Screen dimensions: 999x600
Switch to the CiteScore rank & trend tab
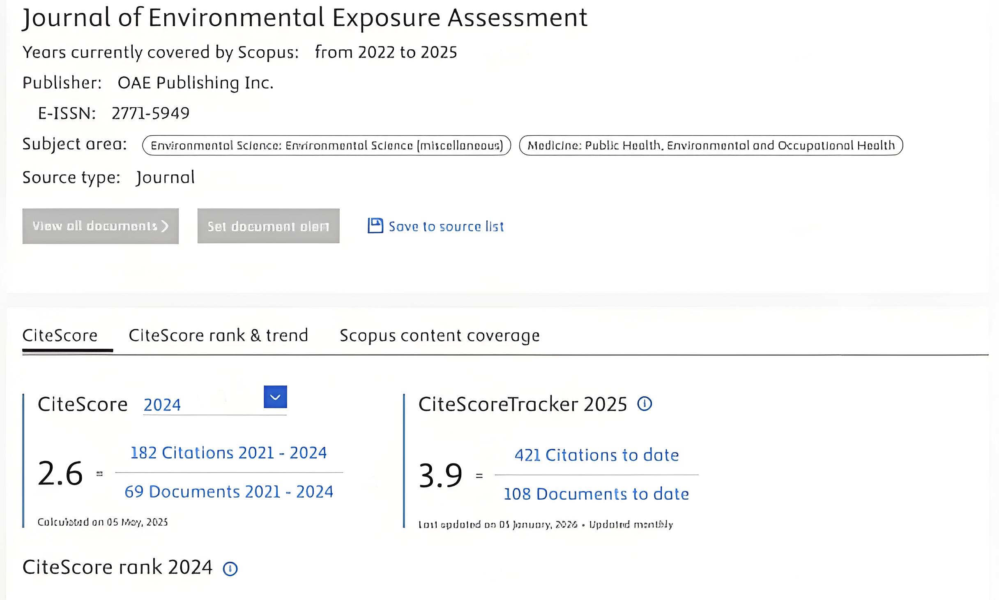click(219, 335)
